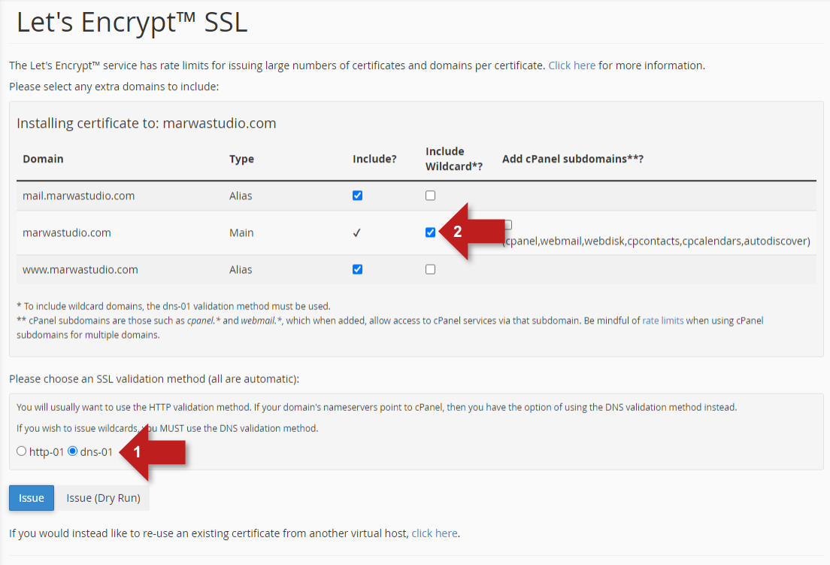Enable wildcard for www.marwastudio.com
Viewport: 830px width, 565px height.
[x=430, y=269]
